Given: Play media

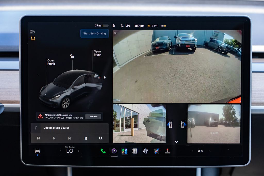Looking at the screenshot, I should 54,138.
